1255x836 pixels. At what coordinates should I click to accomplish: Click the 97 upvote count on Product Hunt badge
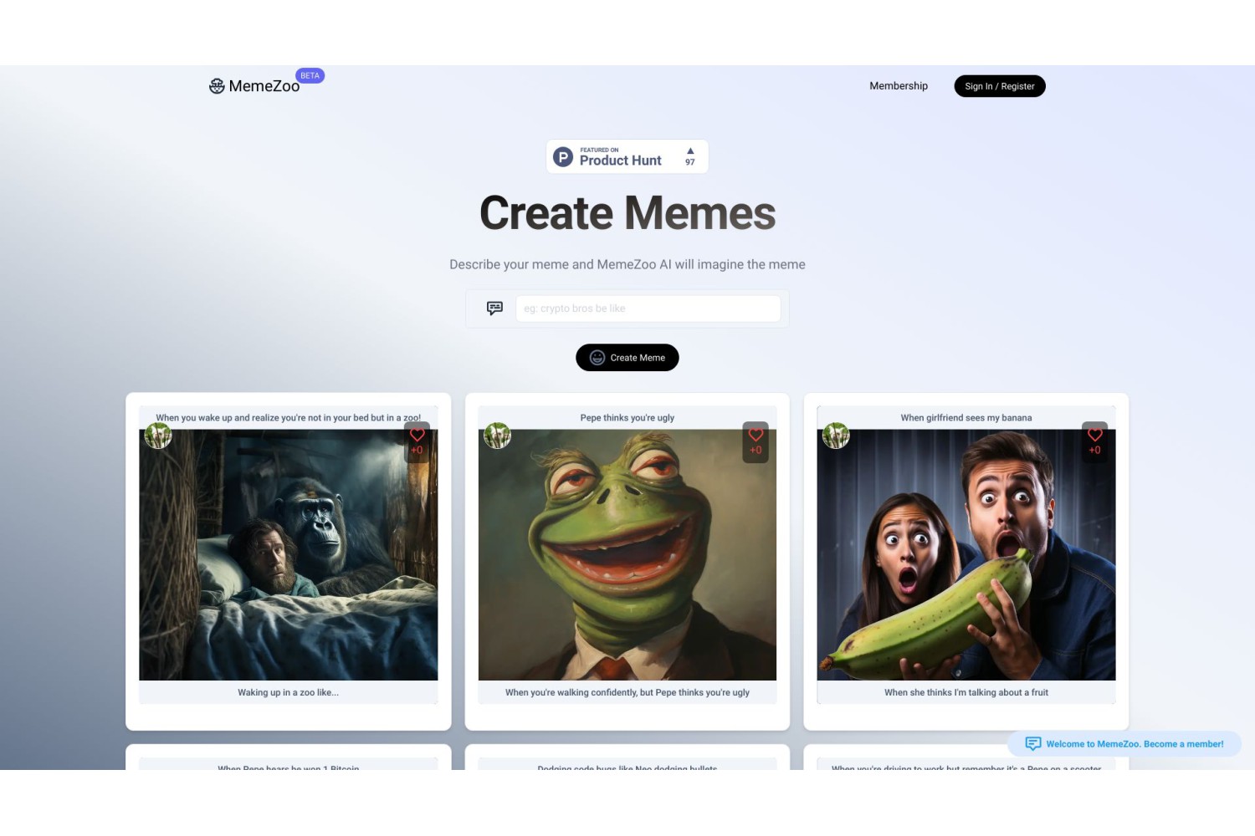tap(690, 162)
